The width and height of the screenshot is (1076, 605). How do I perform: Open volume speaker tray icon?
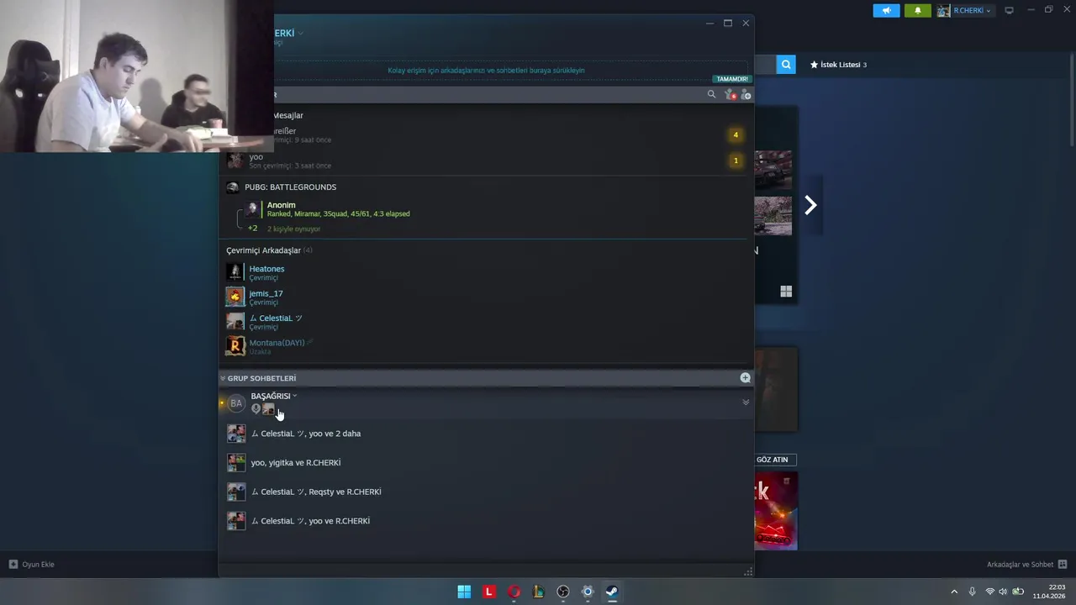1003,592
